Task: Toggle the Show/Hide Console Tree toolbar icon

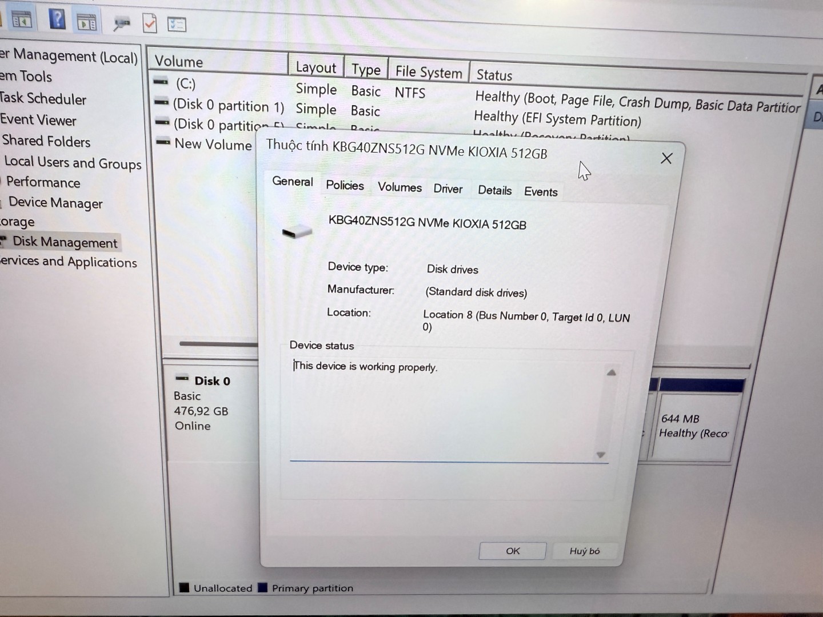Action: 22,21
